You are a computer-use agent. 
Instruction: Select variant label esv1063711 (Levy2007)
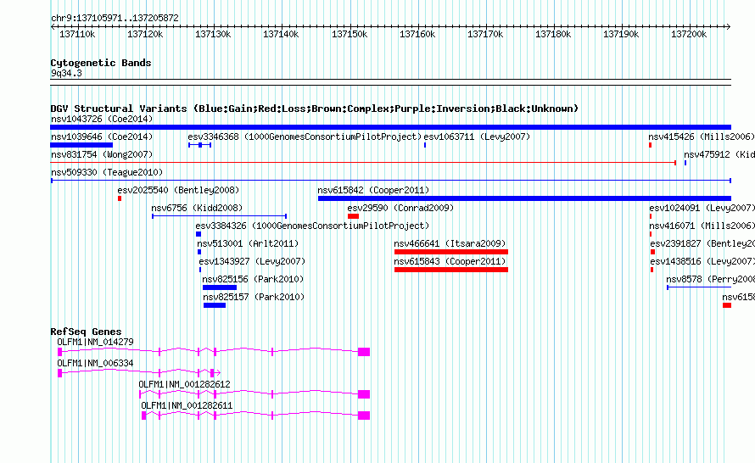[477, 137]
